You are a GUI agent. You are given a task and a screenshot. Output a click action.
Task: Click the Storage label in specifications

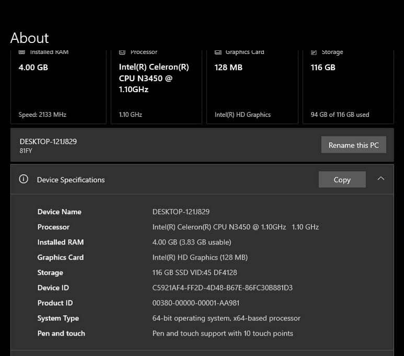(x=50, y=273)
